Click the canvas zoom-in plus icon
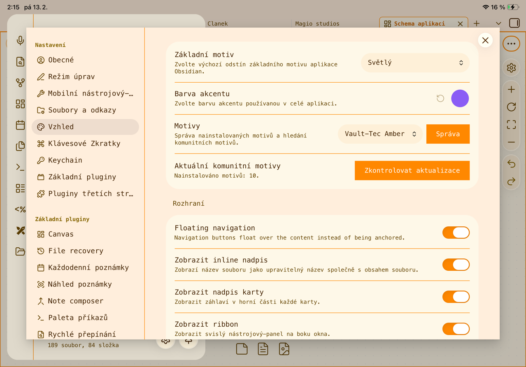The image size is (526, 367). pyautogui.click(x=511, y=90)
